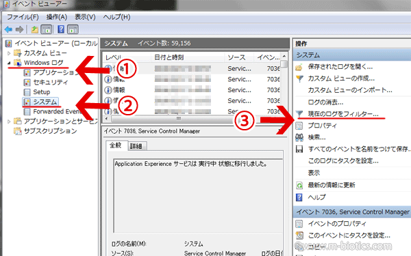Screen dimensions: 411x256
Task: Click the Application Experience description text box
Action: click(x=198, y=196)
